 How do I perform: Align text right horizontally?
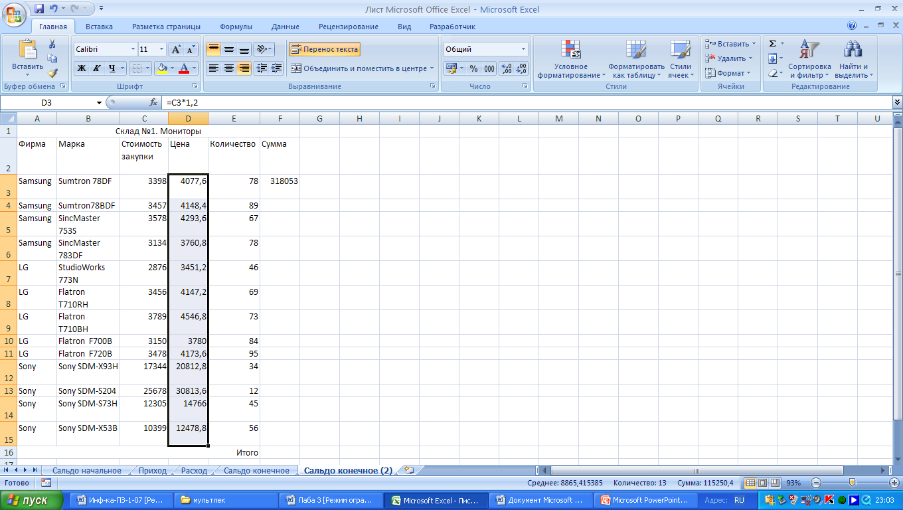pos(244,68)
